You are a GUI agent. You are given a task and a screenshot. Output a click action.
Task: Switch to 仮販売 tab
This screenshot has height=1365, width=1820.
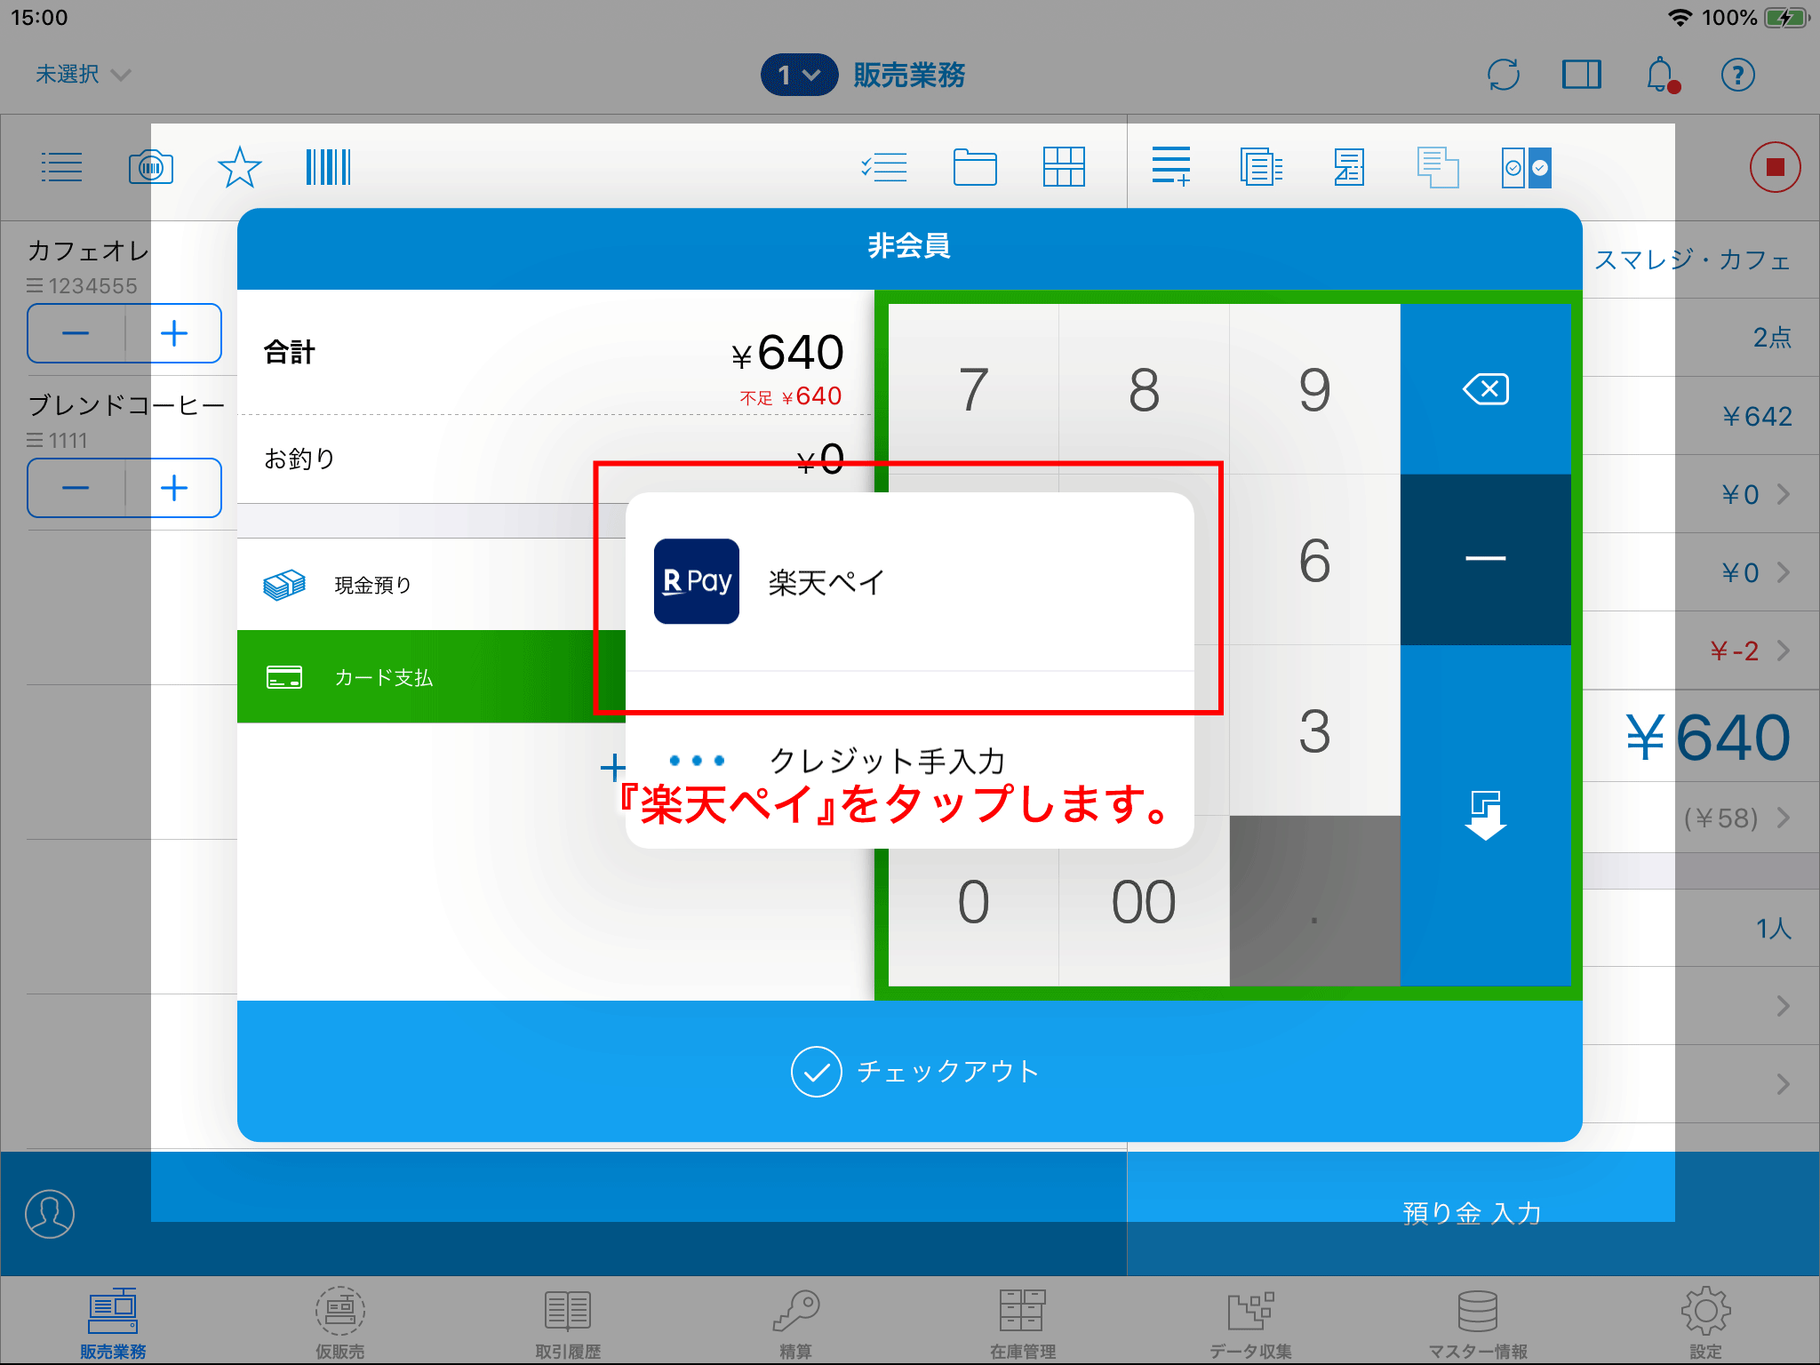(340, 1324)
